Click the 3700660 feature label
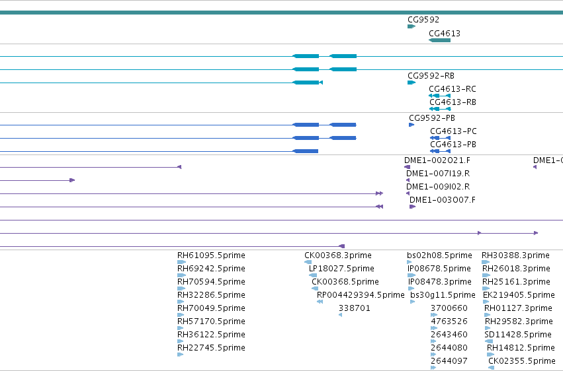This screenshot has height=371, width=563. click(x=449, y=308)
